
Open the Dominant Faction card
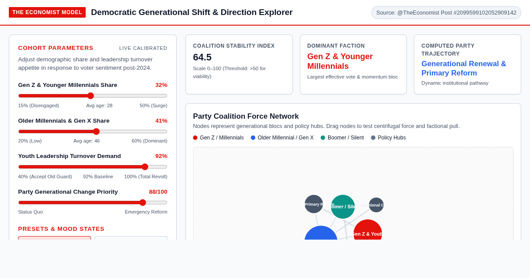pos(353,64)
